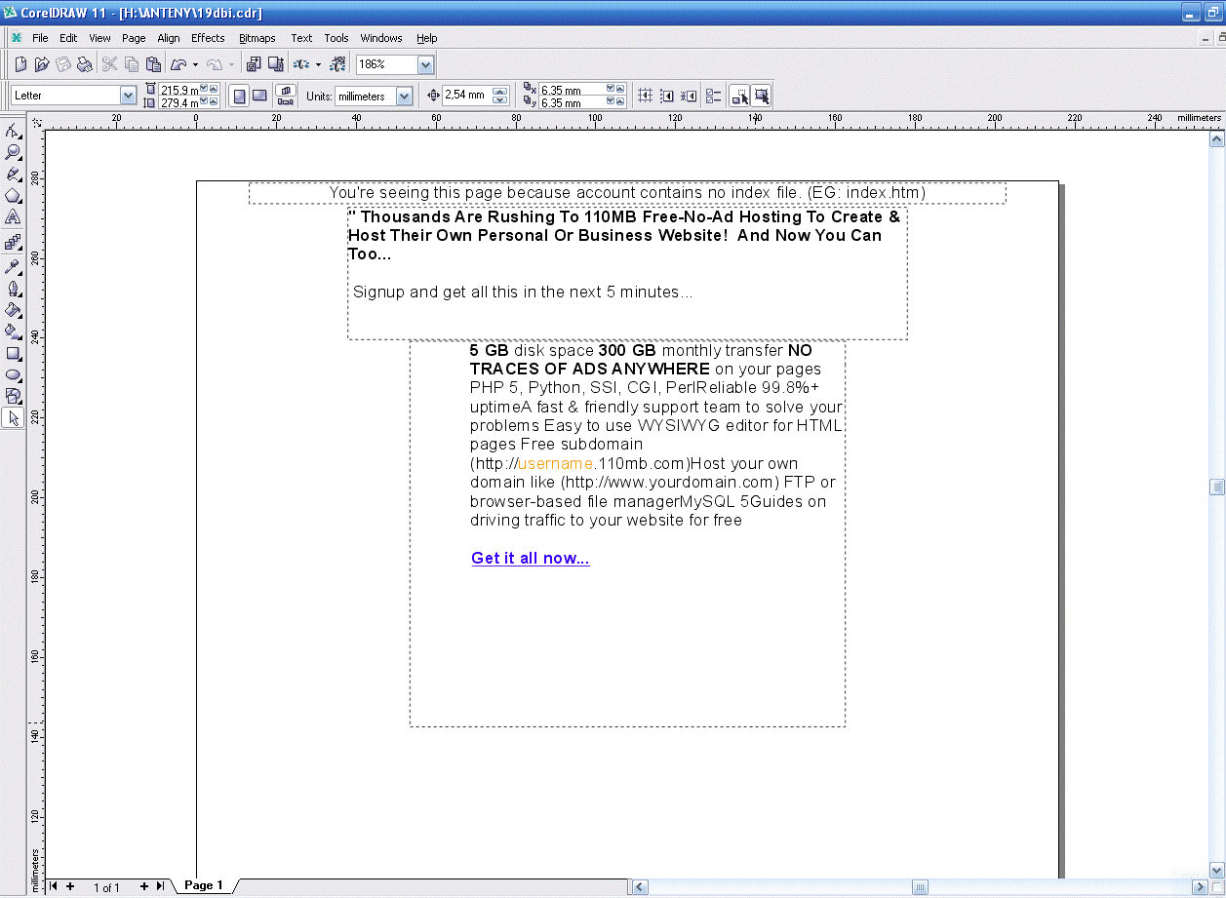1226x898 pixels.
Task: Select the Polygon tool
Action: [13, 195]
